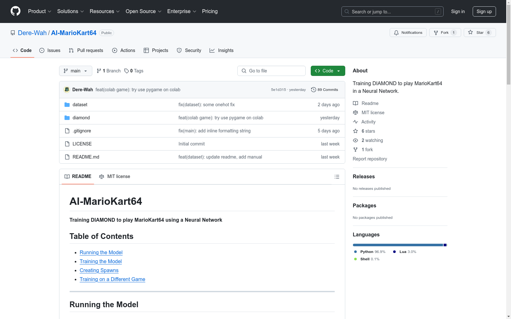Select the MIT license tab
The width and height of the screenshot is (511, 319).
[x=115, y=176]
